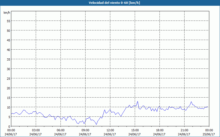Click the 20 tick label on the y-axis

(9, 88)
